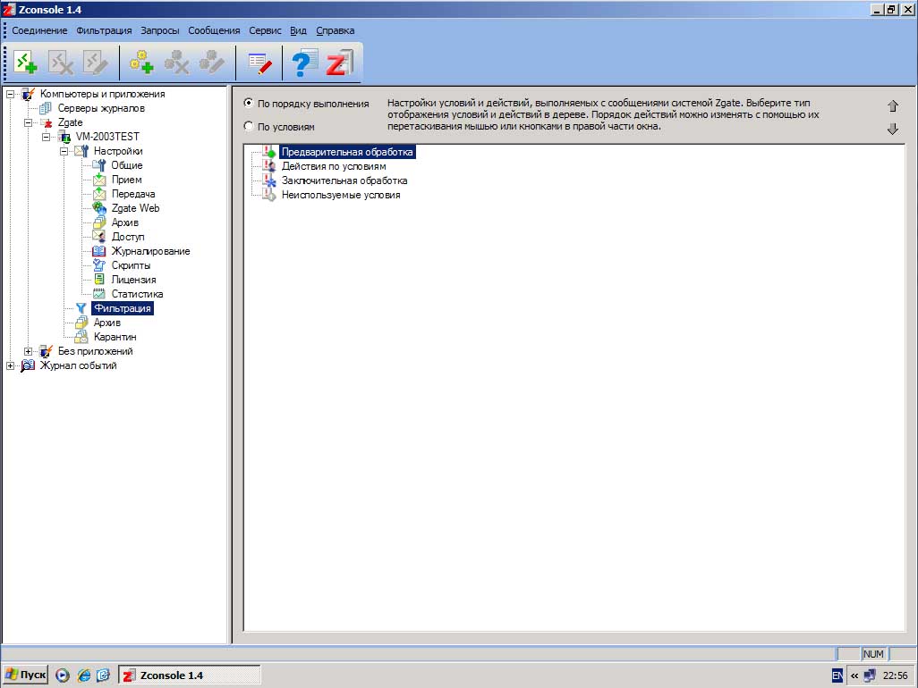The width and height of the screenshot is (918, 688).
Task: Click the Карантин tree icon
Action: (81, 337)
